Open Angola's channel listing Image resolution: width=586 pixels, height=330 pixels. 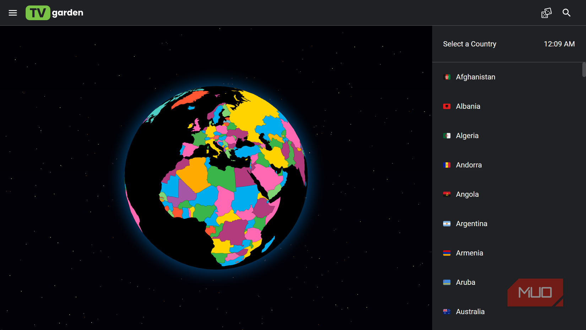pos(467,194)
